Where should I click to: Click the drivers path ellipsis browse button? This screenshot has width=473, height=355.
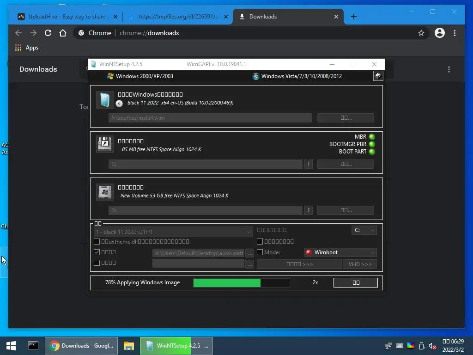(250, 264)
